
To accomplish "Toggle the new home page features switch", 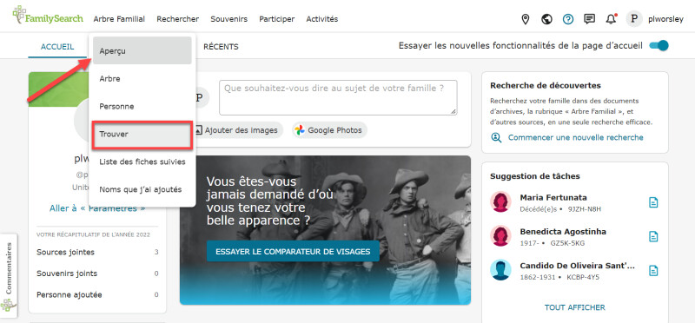I will click(x=659, y=46).
